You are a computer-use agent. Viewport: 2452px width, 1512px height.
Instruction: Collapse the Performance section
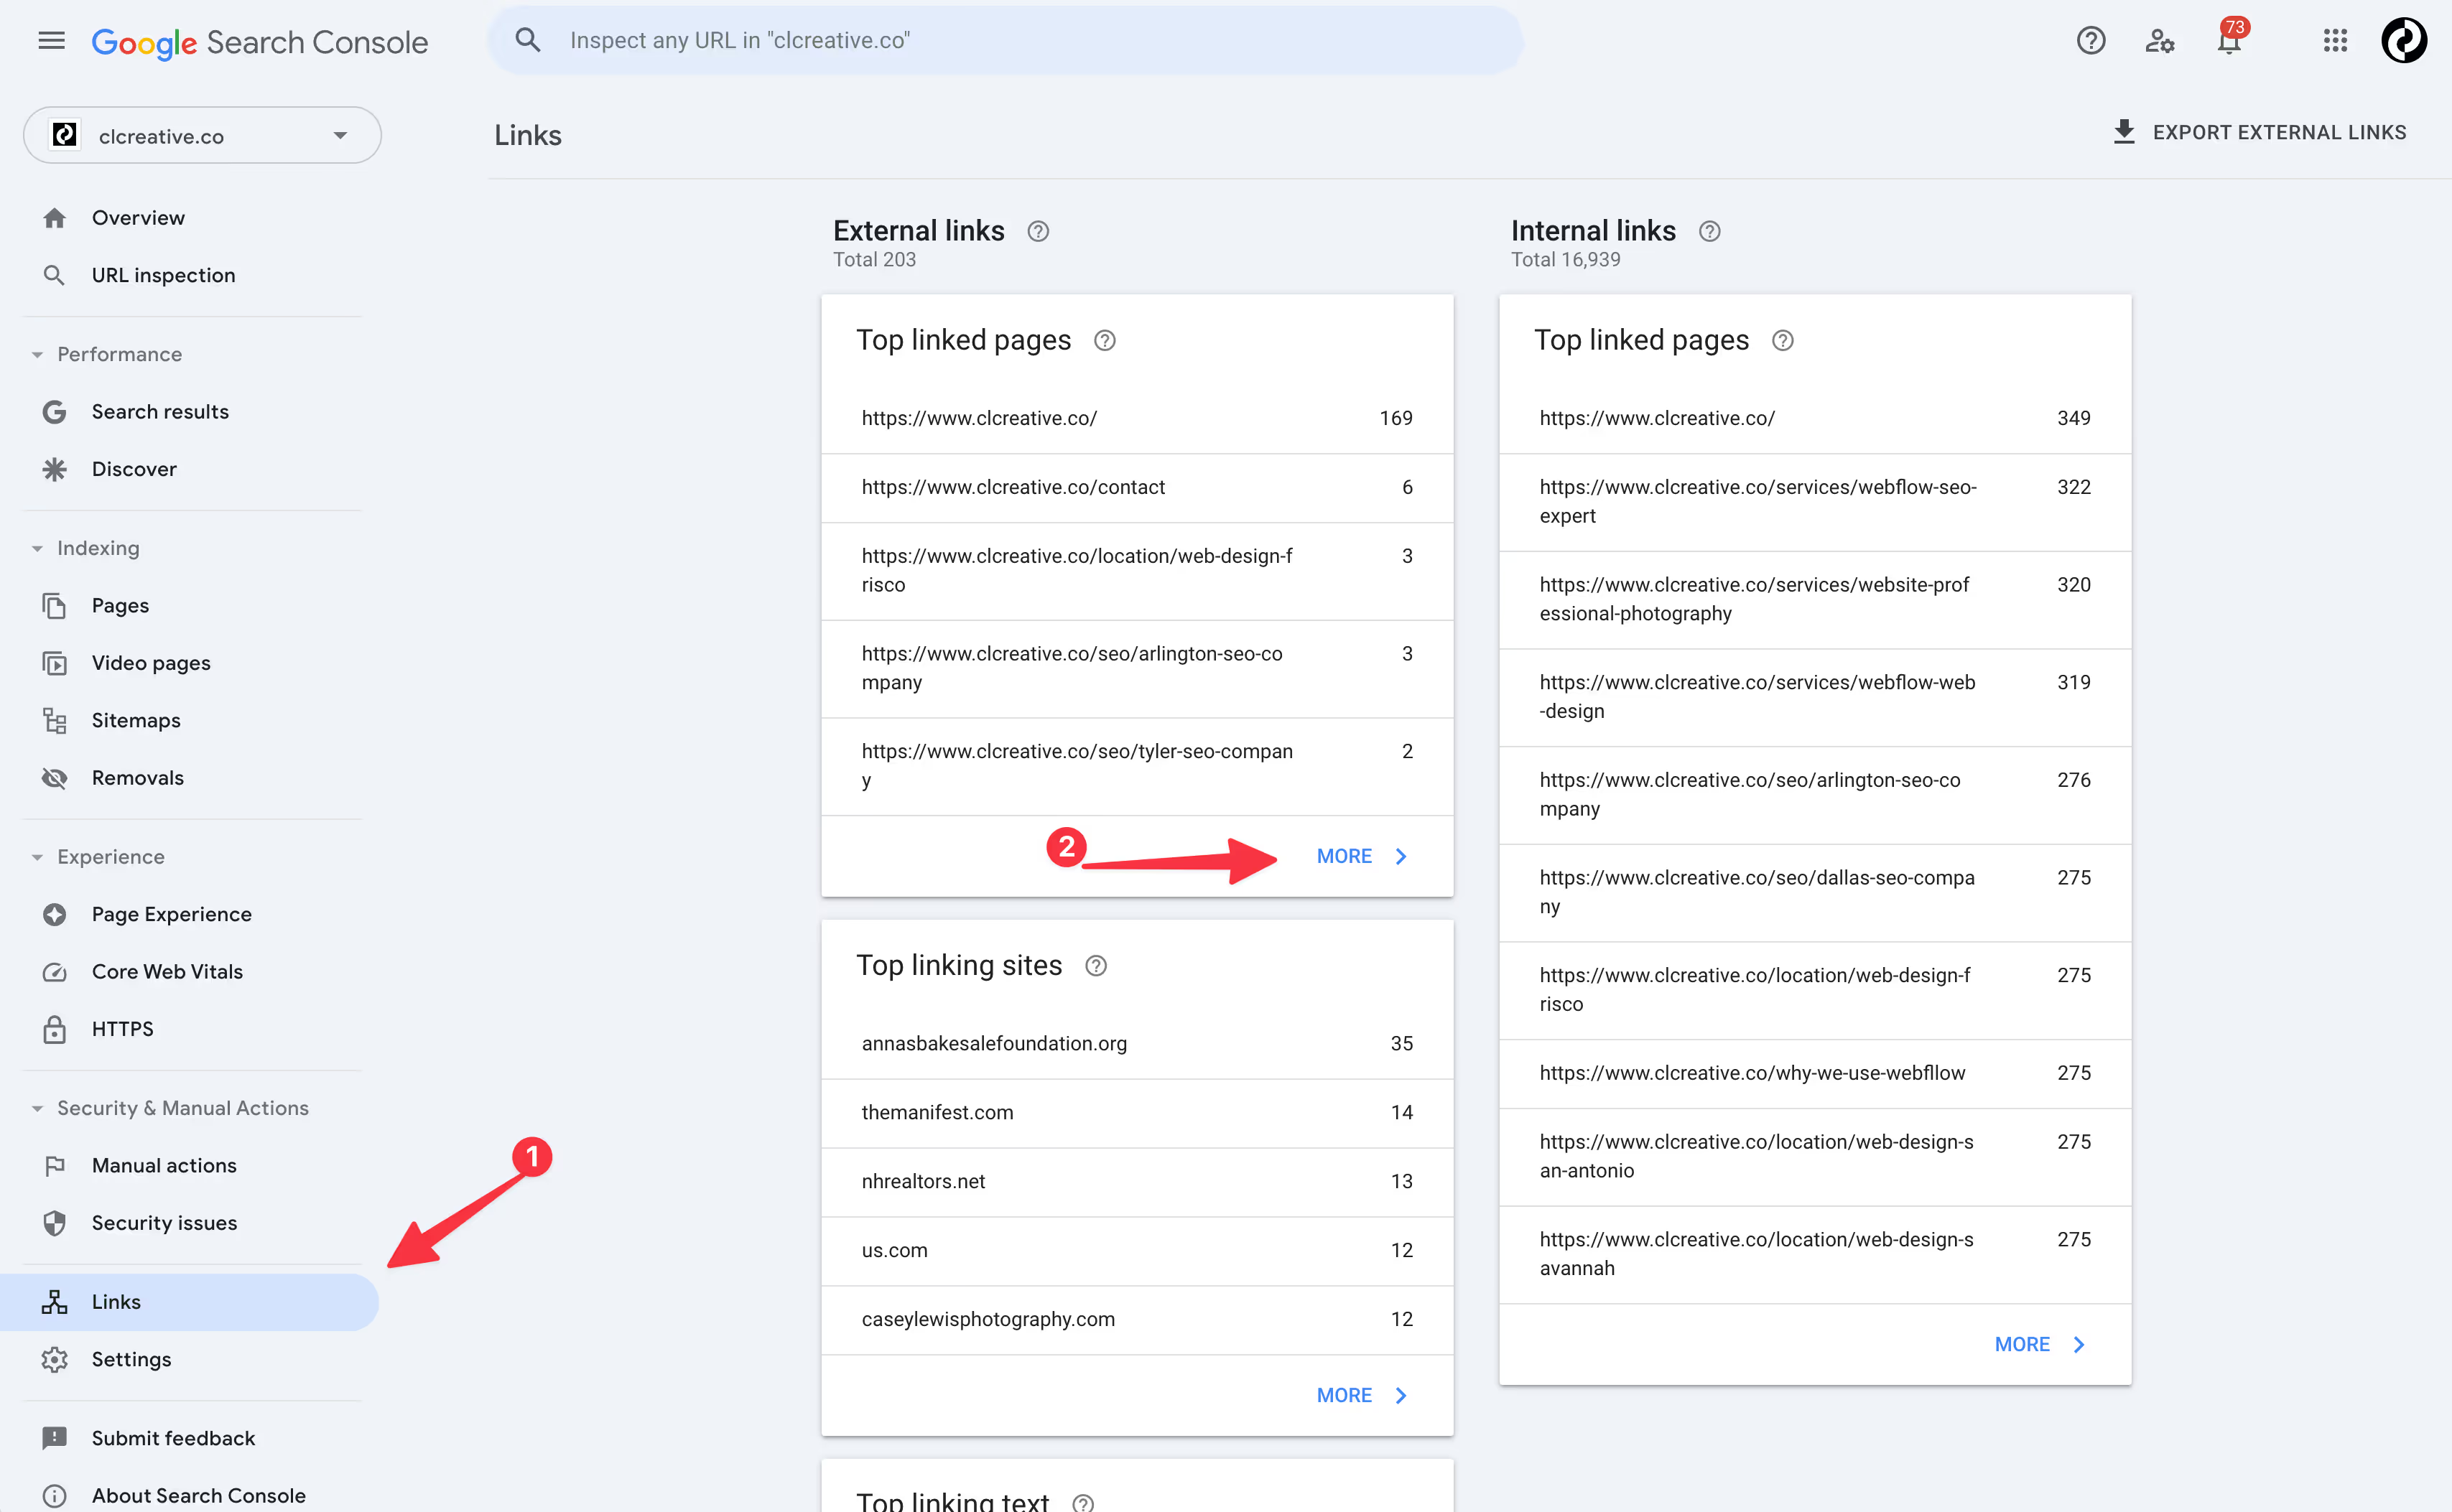tap(37, 354)
